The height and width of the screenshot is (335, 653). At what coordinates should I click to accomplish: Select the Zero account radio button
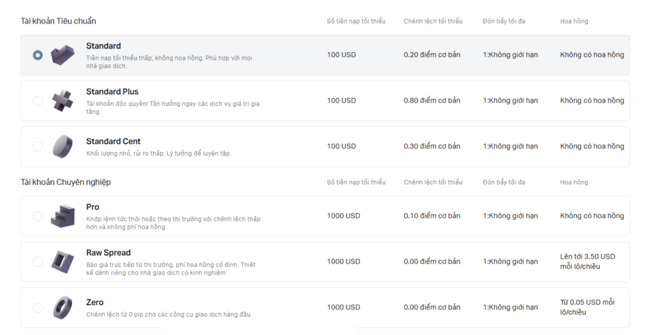[x=38, y=308]
